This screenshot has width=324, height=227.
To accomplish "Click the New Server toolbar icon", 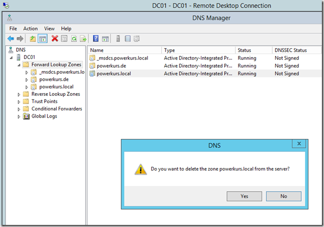I will pyautogui.click(x=118, y=38).
